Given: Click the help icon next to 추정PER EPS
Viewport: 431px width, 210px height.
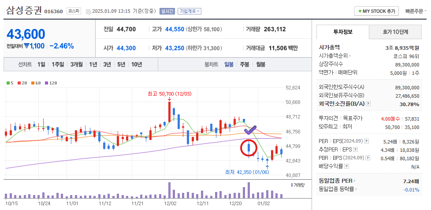Looking at the screenshot, I should 355,150.
